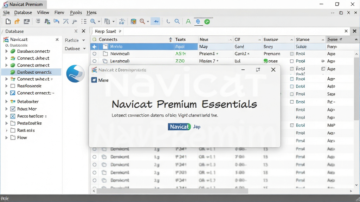Image resolution: width=360 pixels, height=202 pixels.
Task: Select the radio button in Connects header
Action: pos(94,39)
